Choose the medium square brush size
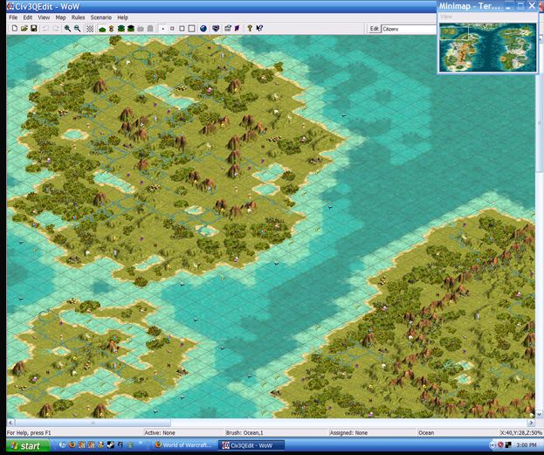The height and width of the screenshot is (455, 544). [182, 29]
